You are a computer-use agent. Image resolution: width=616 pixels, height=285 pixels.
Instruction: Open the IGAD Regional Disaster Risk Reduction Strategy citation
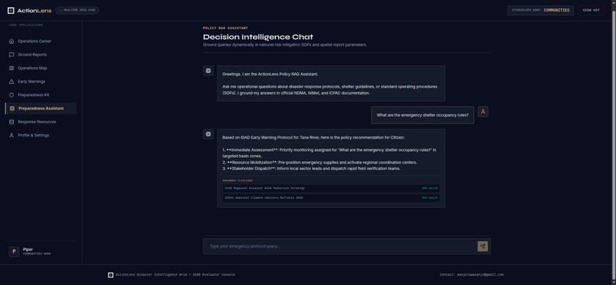click(331, 188)
